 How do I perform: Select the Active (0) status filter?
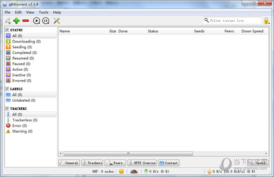coord(31,69)
